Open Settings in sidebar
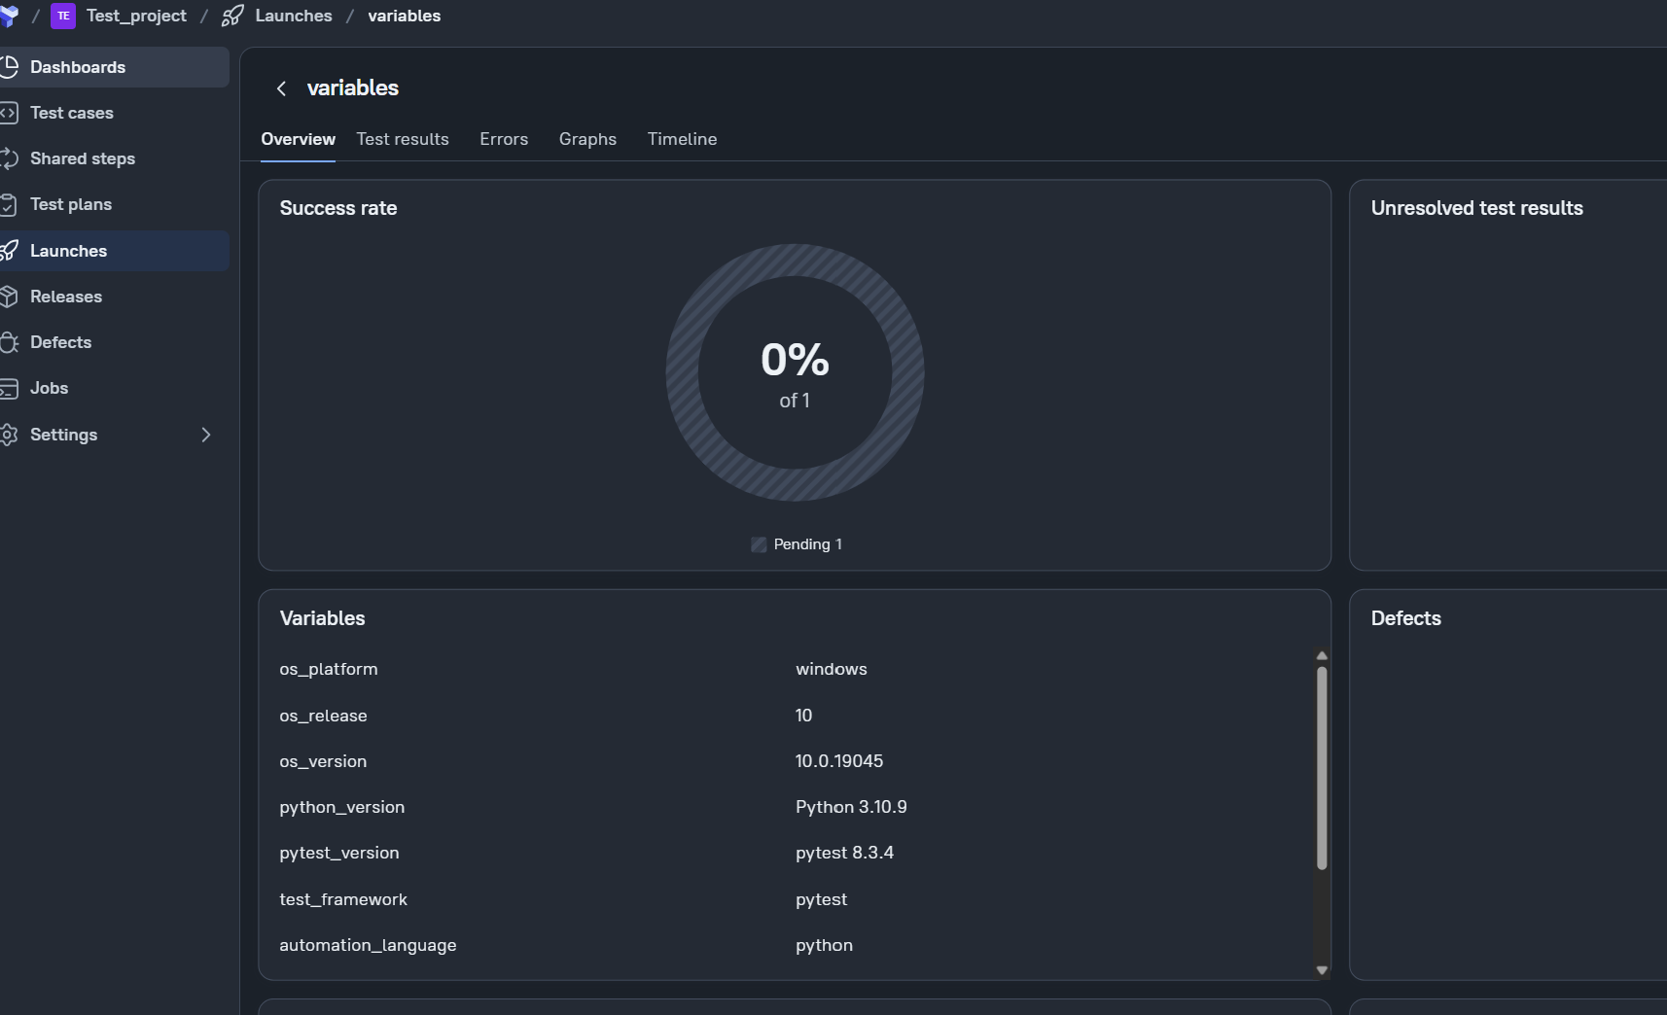 click(x=114, y=435)
